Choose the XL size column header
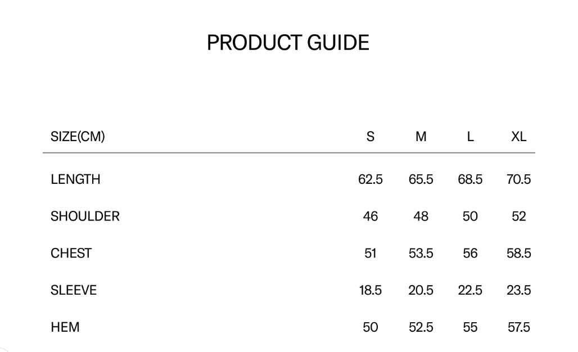Screen dimensions: 578x352 coord(518,137)
